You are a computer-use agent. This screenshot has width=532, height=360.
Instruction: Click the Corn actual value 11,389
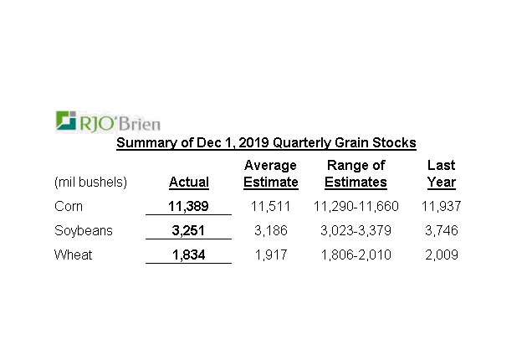pos(188,206)
